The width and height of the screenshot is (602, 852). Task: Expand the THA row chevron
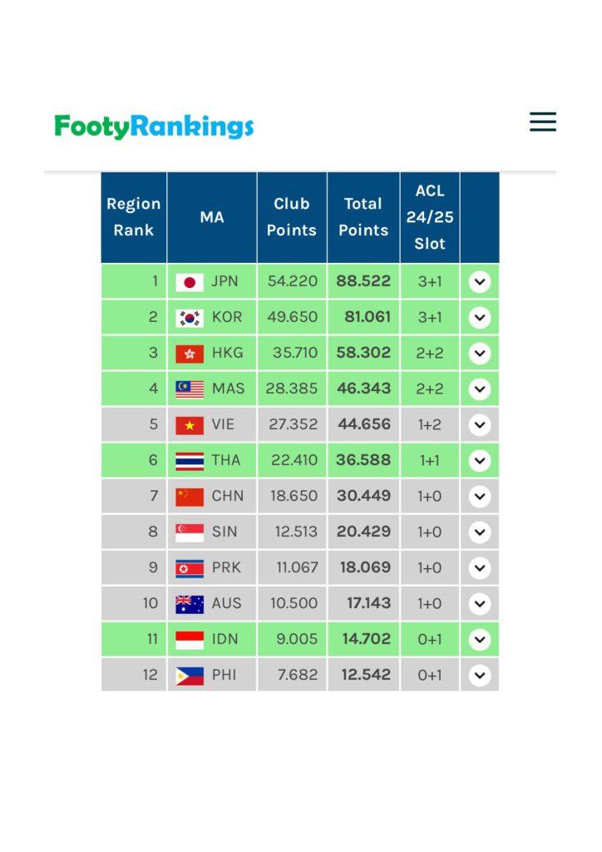point(480,460)
